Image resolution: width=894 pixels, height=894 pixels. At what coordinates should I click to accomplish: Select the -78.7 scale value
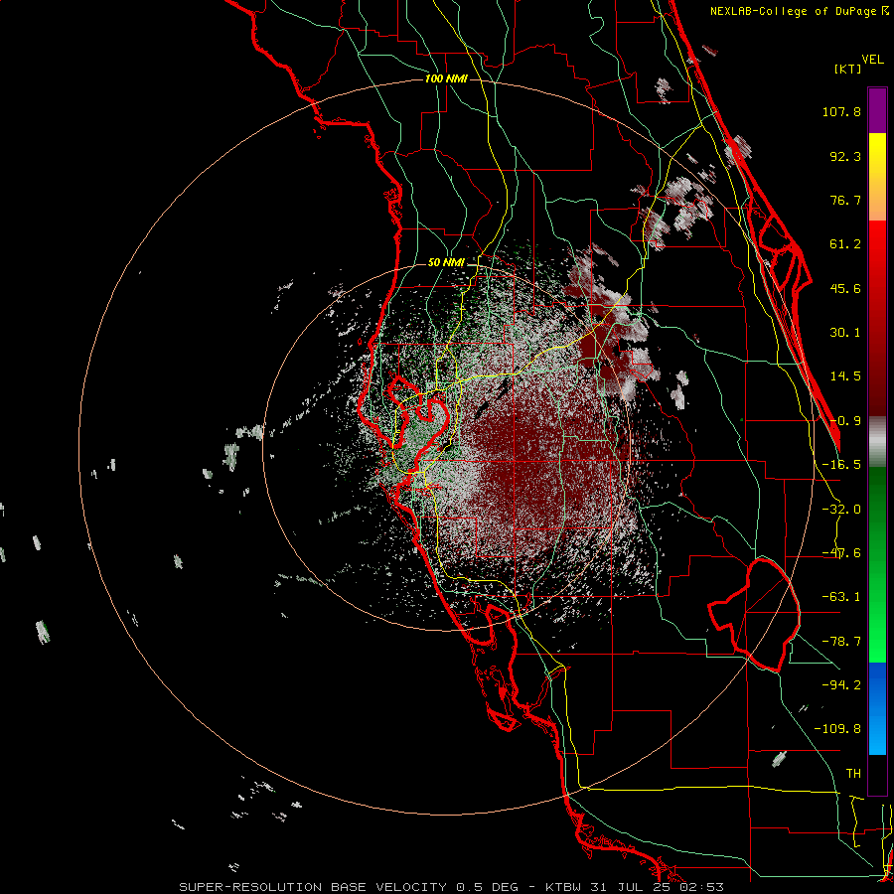pyautogui.click(x=841, y=642)
